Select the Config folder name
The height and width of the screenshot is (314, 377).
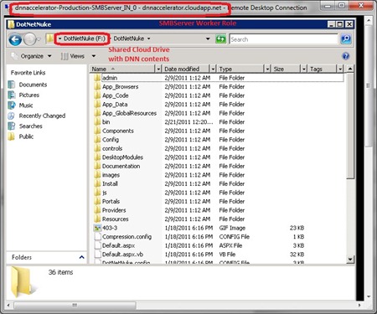111,140
